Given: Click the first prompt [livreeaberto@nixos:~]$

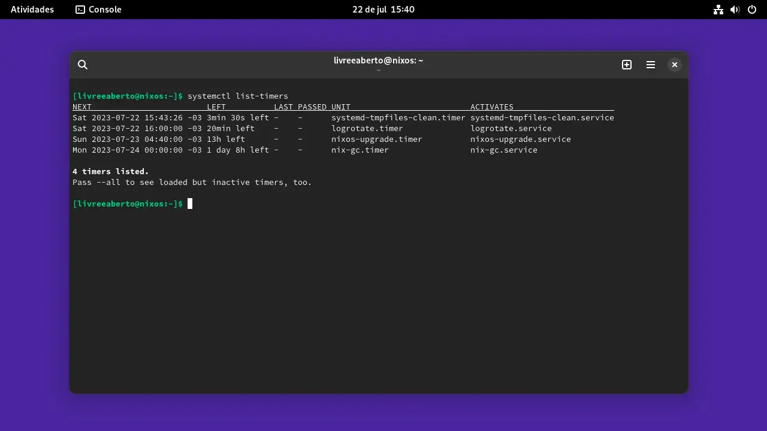Looking at the screenshot, I should 128,96.
